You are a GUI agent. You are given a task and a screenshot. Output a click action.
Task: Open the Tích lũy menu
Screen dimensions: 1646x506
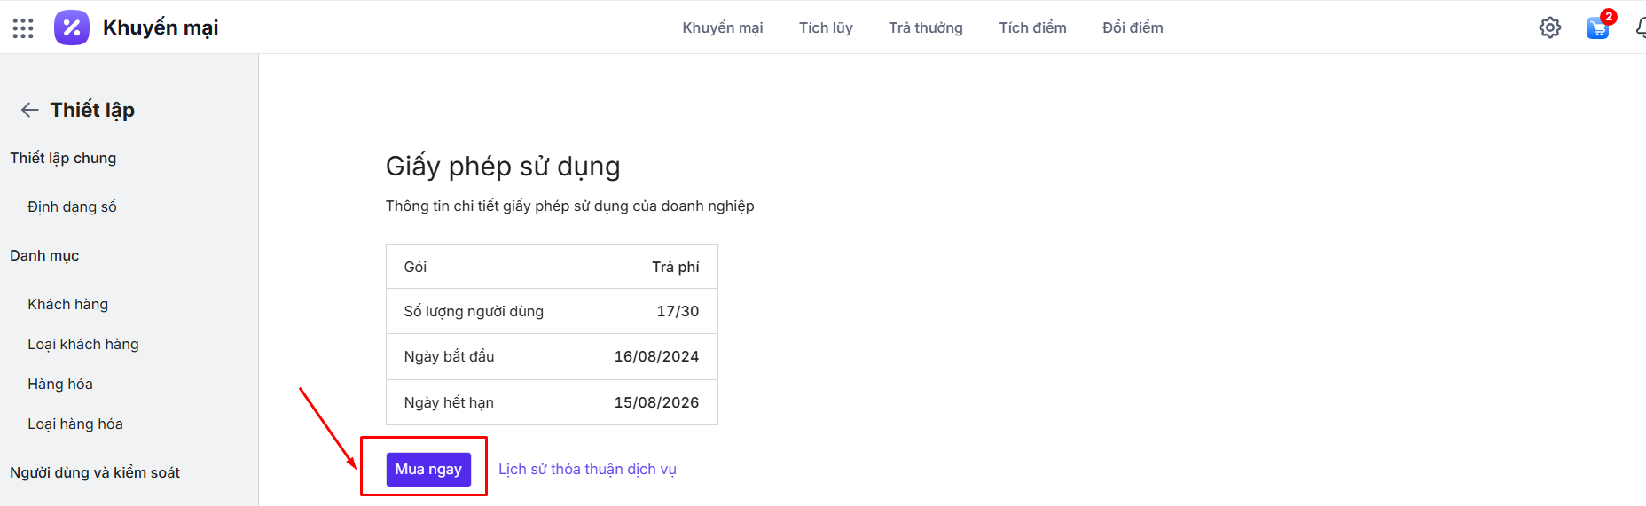pos(826,27)
